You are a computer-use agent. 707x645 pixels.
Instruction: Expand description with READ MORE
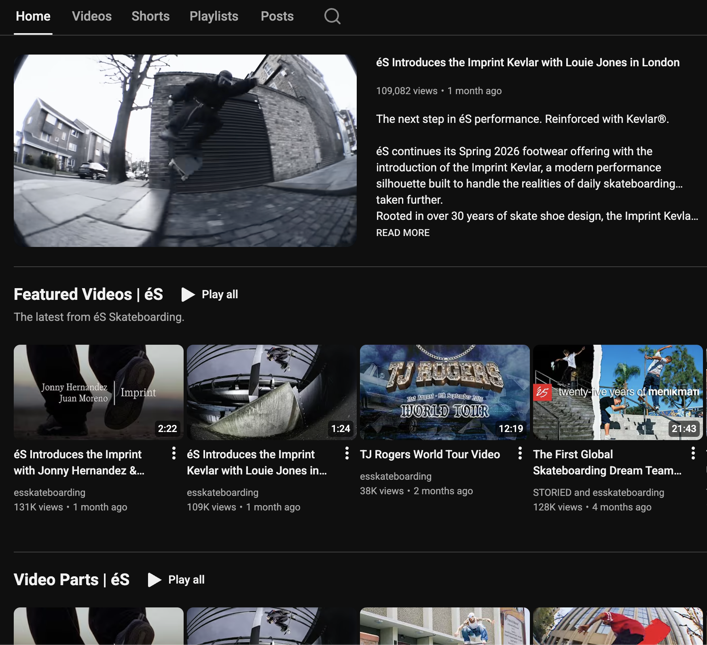click(403, 233)
